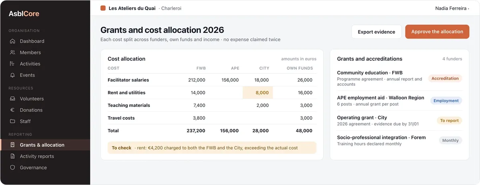Select Grants & allocation menu item
480x185 pixels.
pos(45,145)
